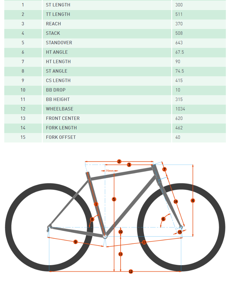Click wheelbase marker 12 at the bottom
Screen dimensions: 232x281
pos(131,272)
